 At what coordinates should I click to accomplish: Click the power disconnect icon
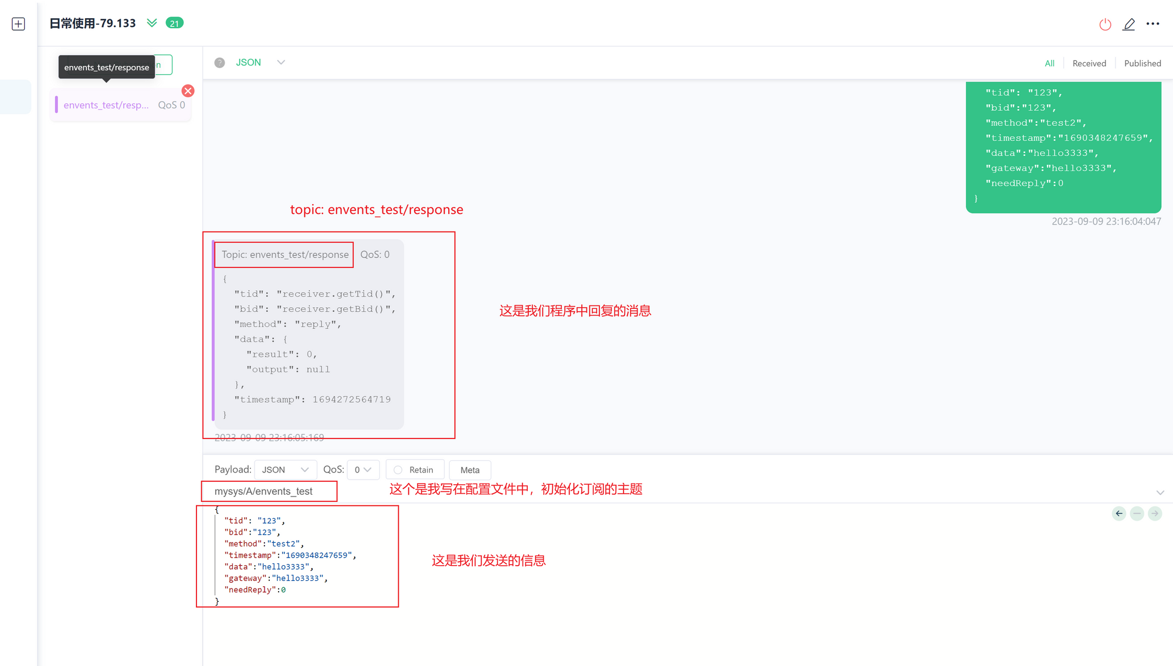point(1105,24)
